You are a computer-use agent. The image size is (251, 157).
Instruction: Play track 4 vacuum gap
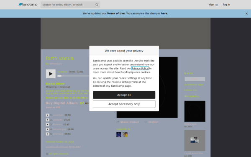pyautogui.click(x=48, y=129)
